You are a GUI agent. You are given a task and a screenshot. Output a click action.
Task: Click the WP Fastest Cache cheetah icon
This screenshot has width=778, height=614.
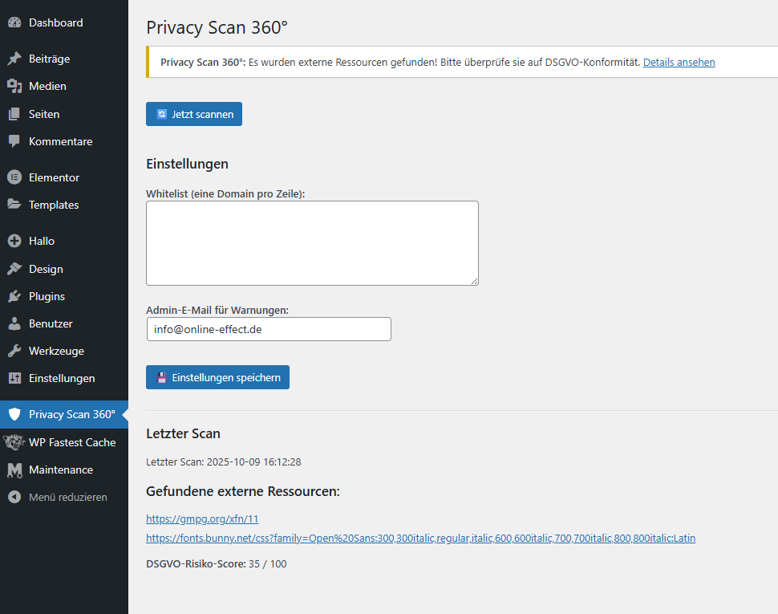[x=14, y=442]
